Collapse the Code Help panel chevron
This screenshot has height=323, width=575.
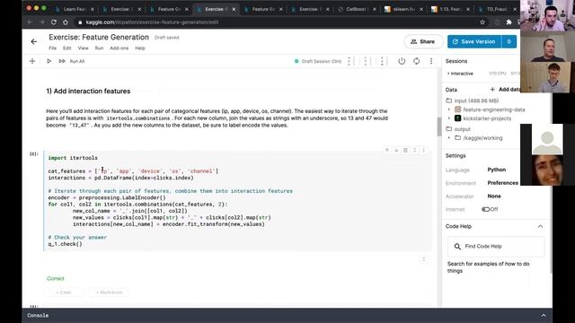[540, 226]
